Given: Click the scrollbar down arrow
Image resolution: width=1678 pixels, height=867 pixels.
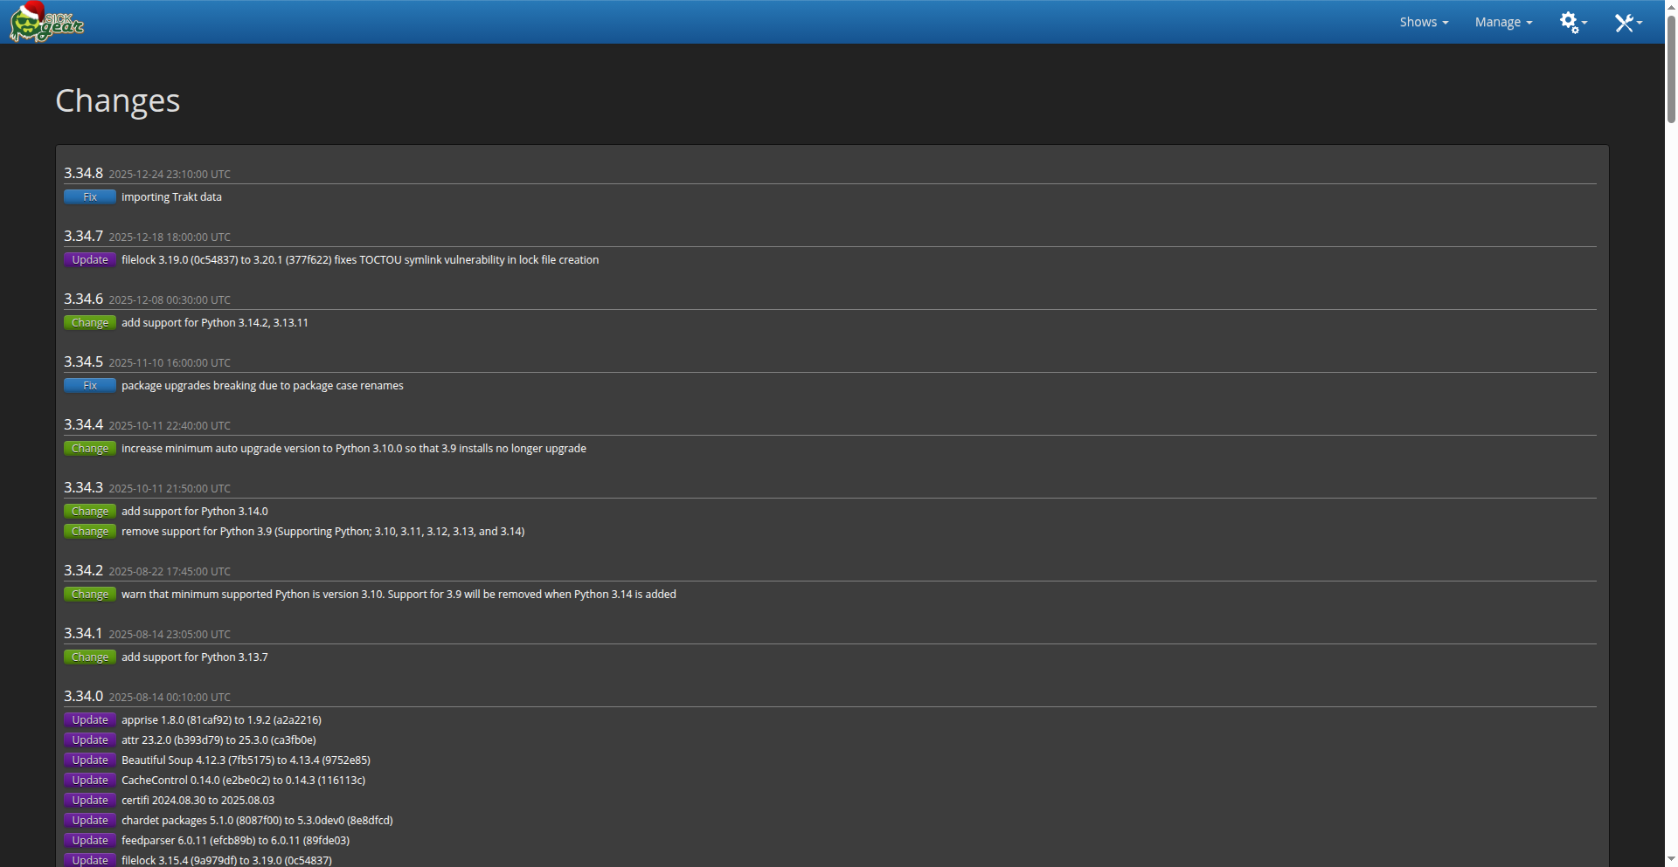Looking at the screenshot, I should pos(1671,860).
